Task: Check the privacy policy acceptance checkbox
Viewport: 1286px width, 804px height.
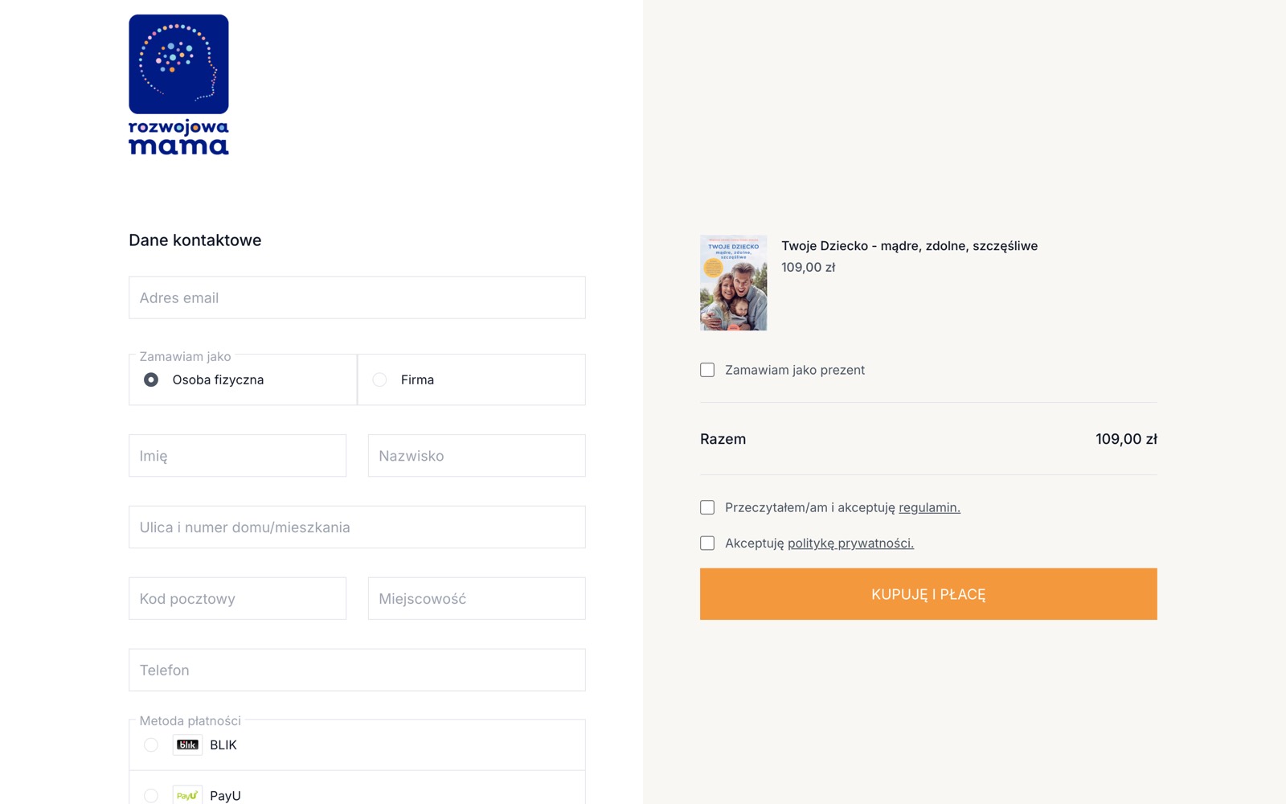Action: point(707,544)
